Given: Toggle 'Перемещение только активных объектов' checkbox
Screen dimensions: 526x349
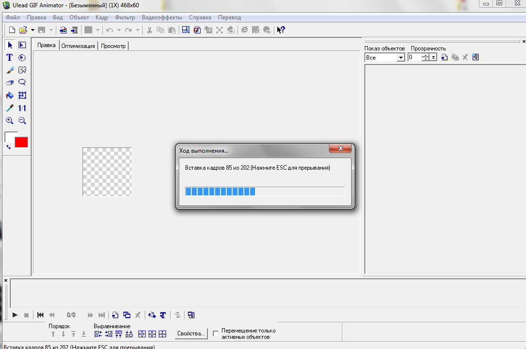Looking at the screenshot, I should coord(216,333).
